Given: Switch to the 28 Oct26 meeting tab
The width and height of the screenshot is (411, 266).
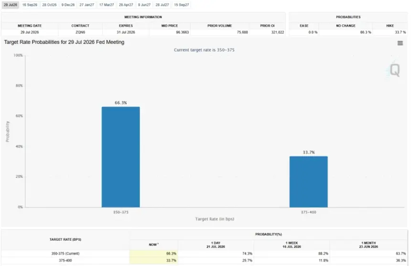Looking at the screenshot, I should (49, 5).
